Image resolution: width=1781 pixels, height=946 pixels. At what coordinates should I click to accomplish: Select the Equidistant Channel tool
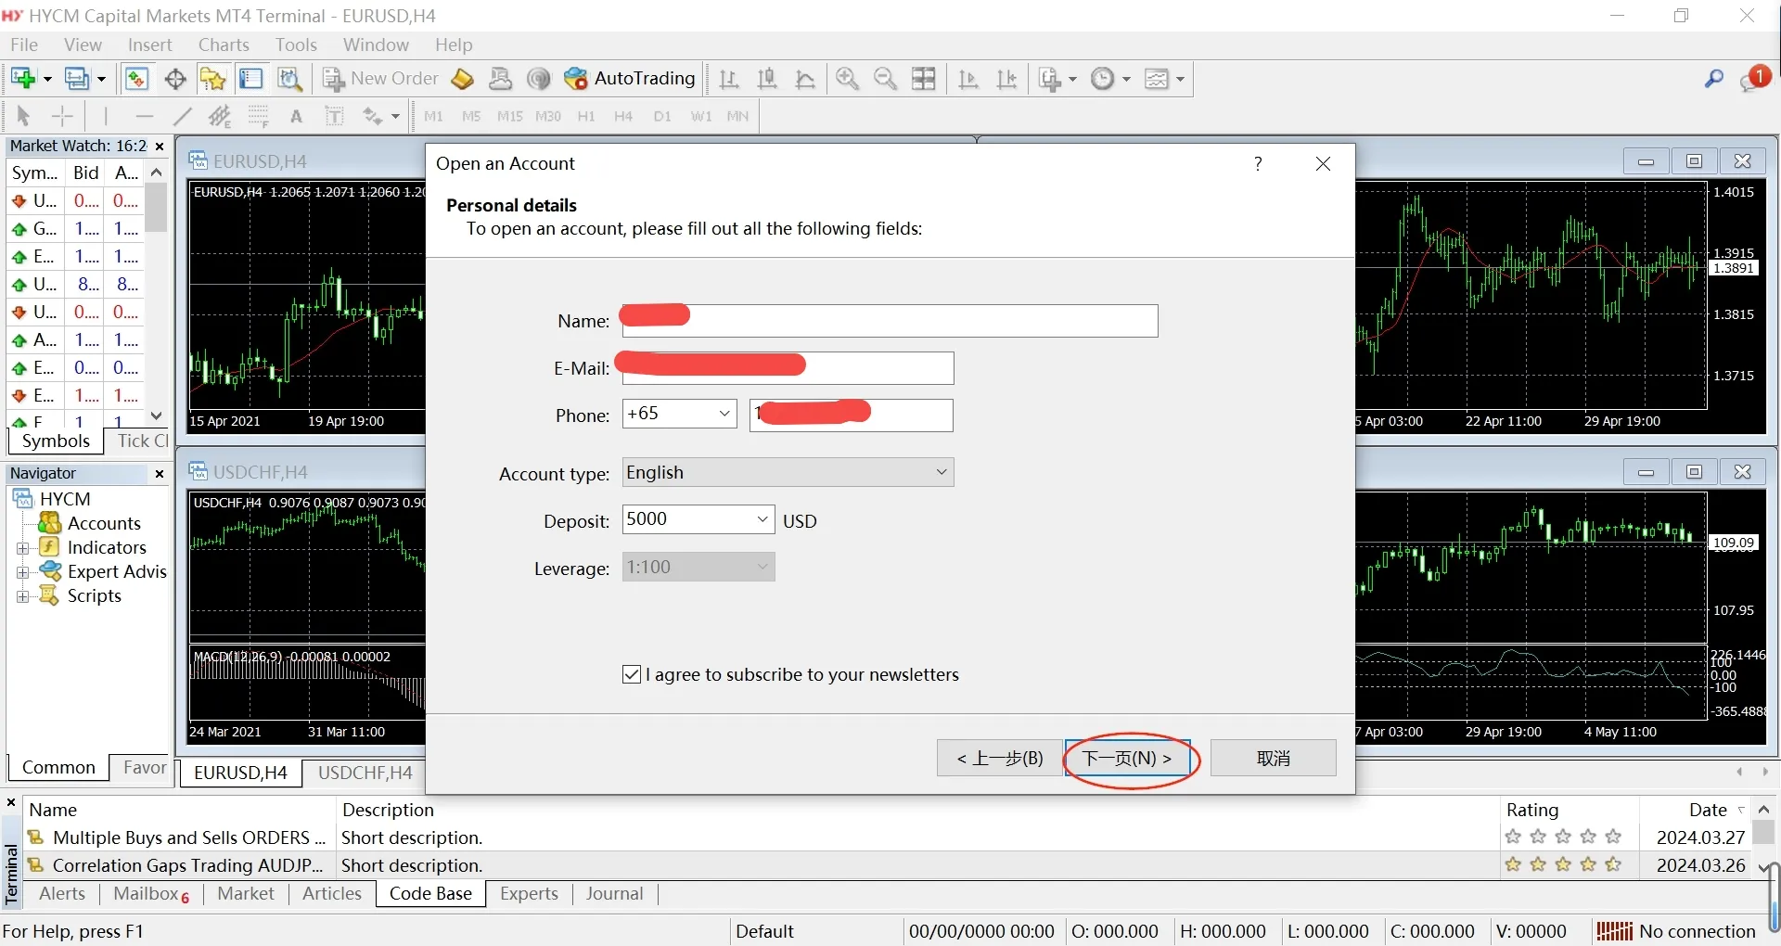220,116
